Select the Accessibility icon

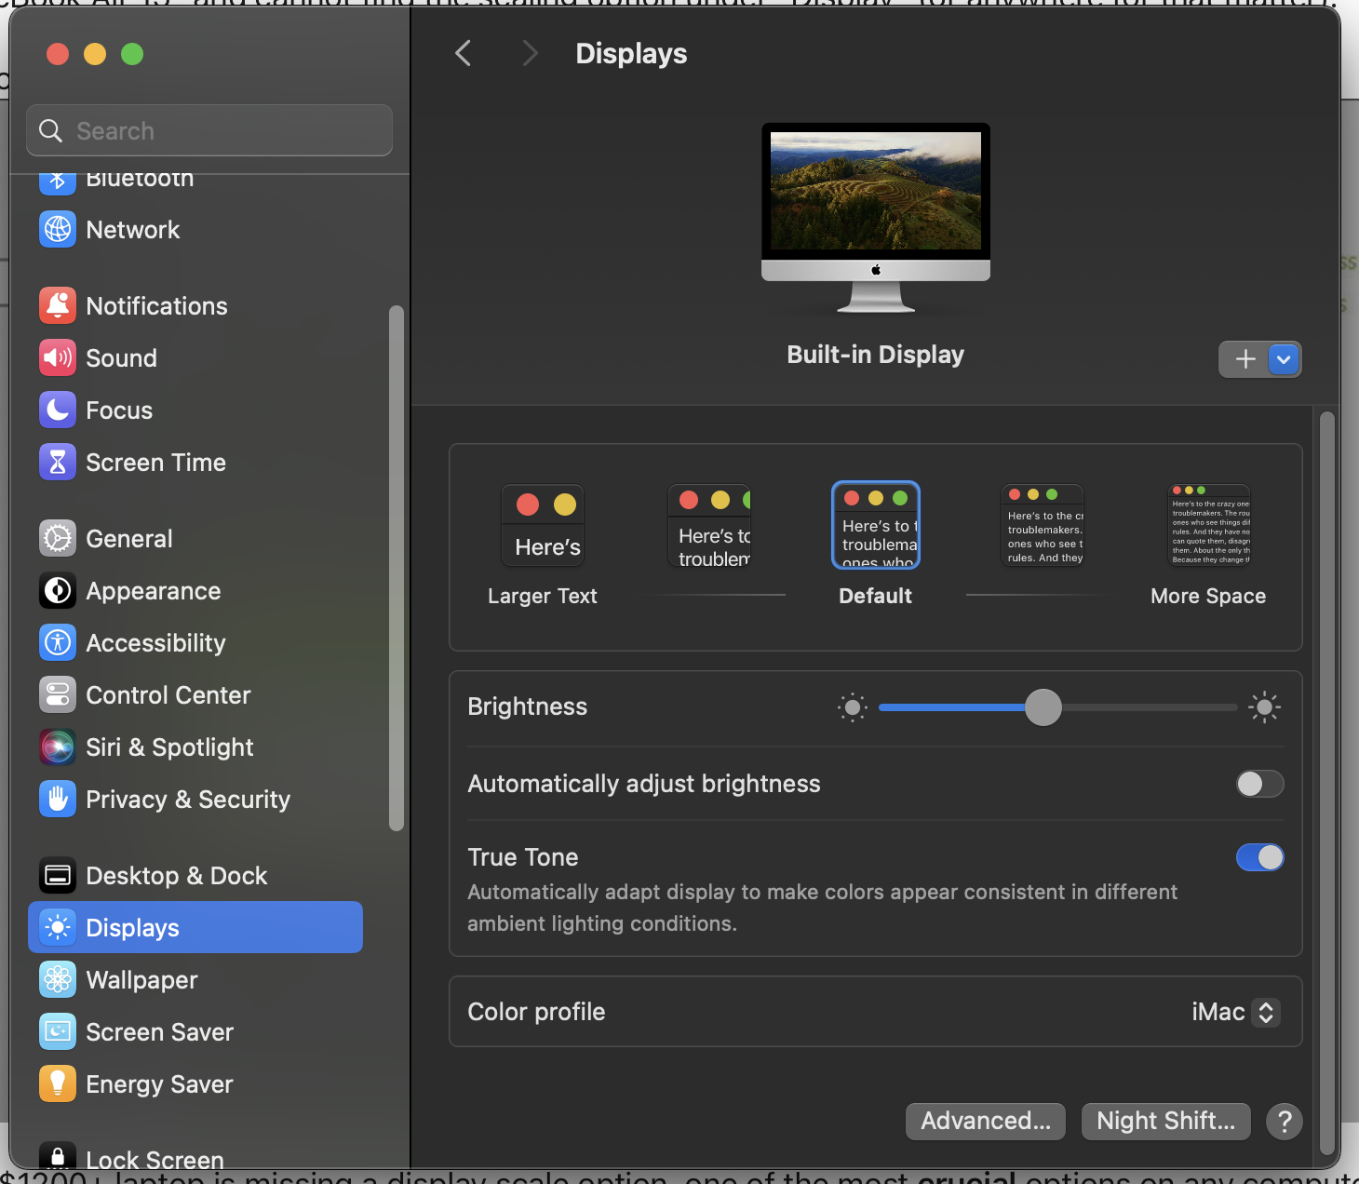click(58, 642)
